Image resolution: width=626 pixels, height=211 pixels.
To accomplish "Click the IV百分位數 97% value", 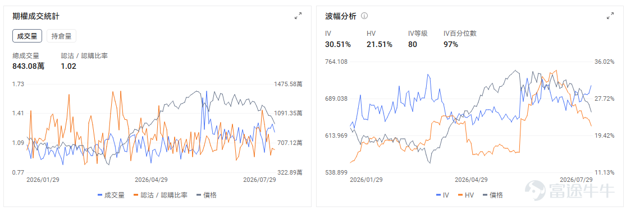I will click(451, 44).
